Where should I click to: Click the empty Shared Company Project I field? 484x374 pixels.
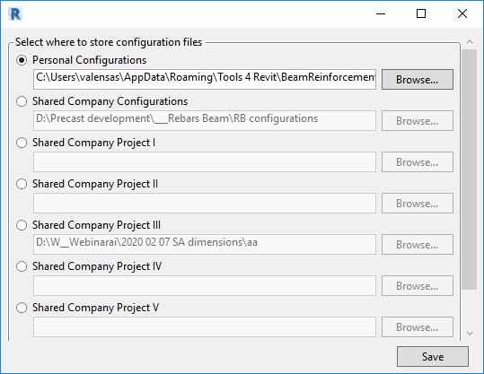pos(205,161)
